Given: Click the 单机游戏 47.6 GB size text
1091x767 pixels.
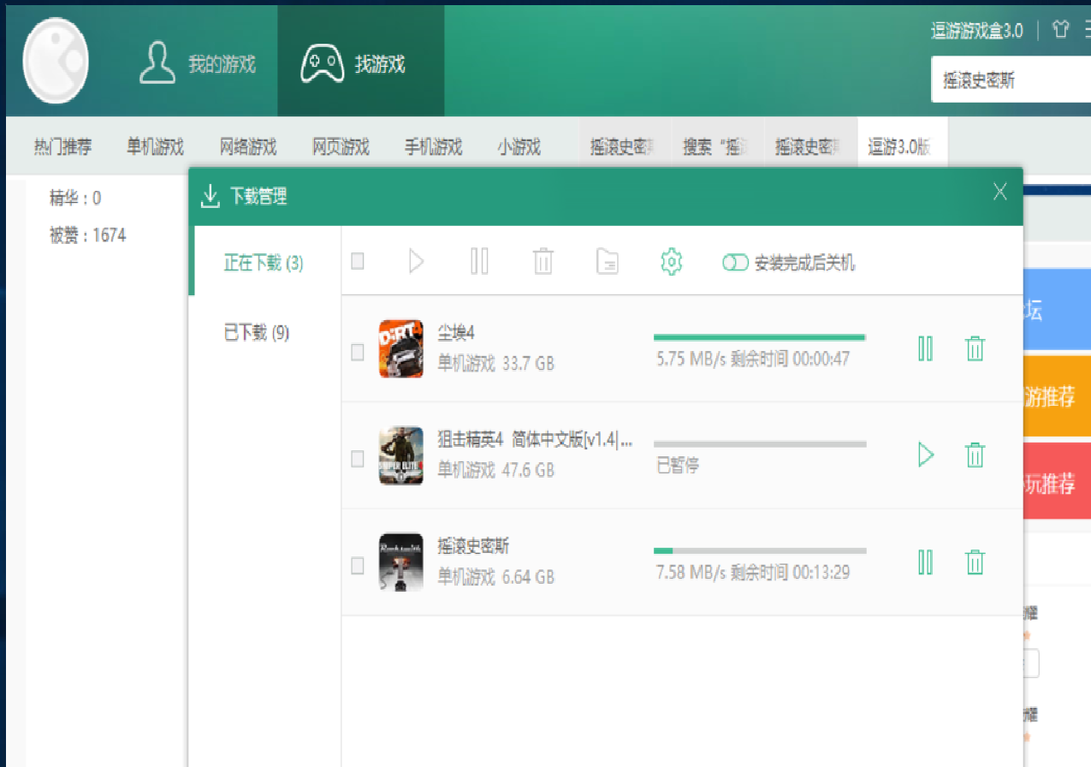Looking at the screenshot, I should [x=495, y=470].
